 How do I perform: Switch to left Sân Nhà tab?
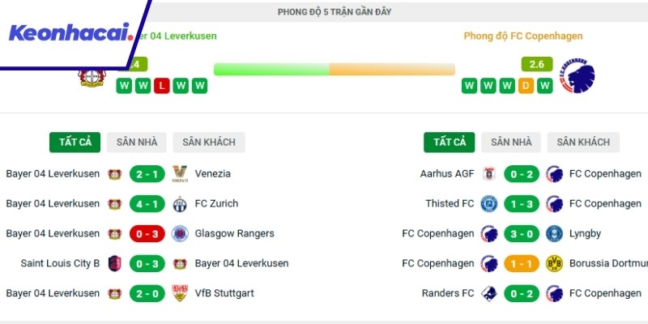coord(136,142)
